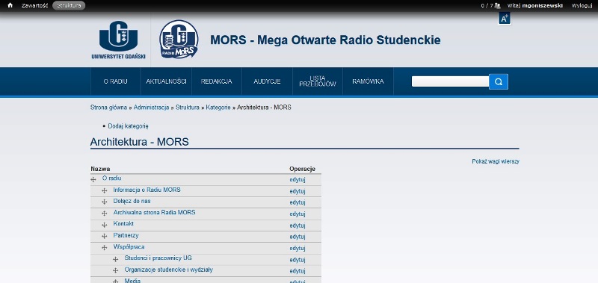598x283 pixels.
Task: Click edytuj for Studenci i pracownicy UG
Action: (x=298, y=260)
